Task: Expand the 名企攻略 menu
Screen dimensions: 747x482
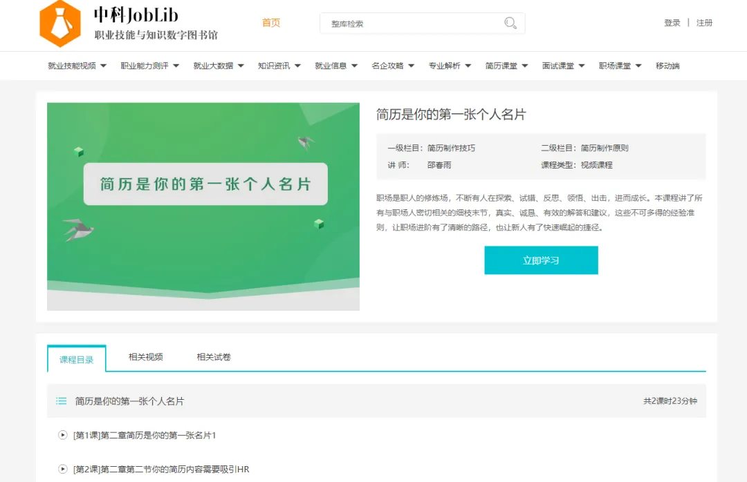Action: [x=392, y=66]
